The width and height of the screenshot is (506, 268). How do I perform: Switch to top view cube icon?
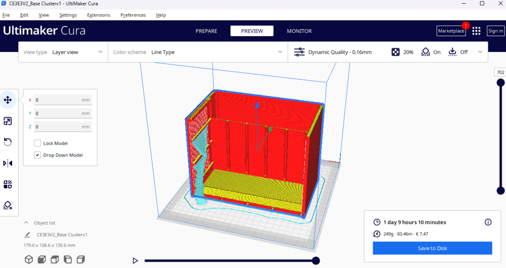[x=54, y=259]
